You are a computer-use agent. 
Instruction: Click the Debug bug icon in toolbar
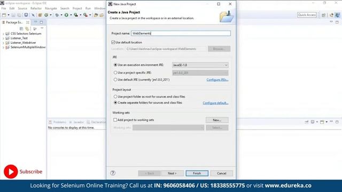pos(57,15)
